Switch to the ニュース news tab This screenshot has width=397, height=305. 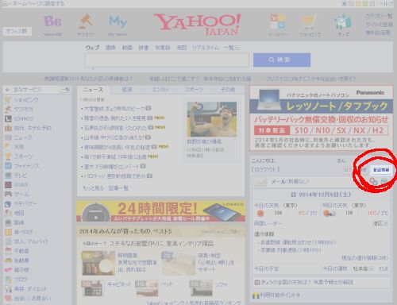[93, 90]
